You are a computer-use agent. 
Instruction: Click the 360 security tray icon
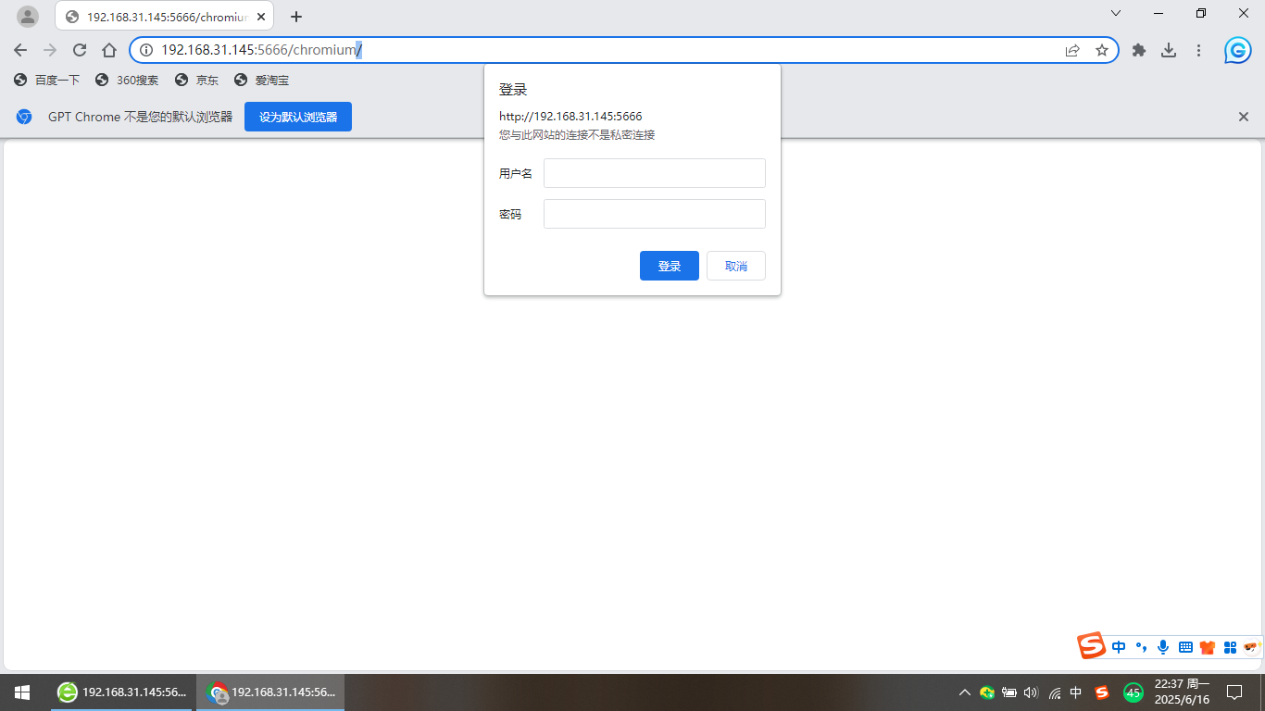(x=987, y=692)
